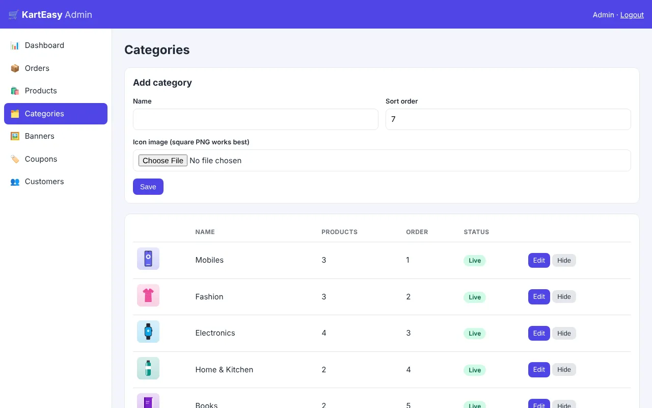Go to the Orders section
Viewport: 652px width, 408px height.
pyautogui.click(x=56, y=68)
